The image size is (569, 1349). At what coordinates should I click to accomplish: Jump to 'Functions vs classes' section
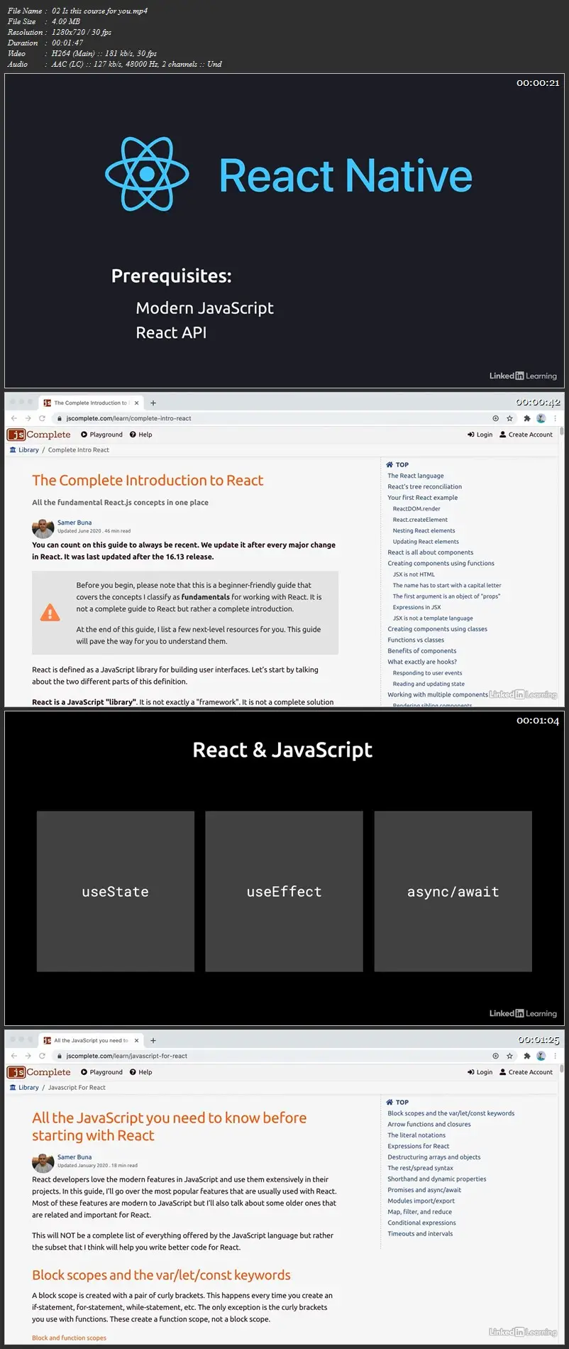416,640
